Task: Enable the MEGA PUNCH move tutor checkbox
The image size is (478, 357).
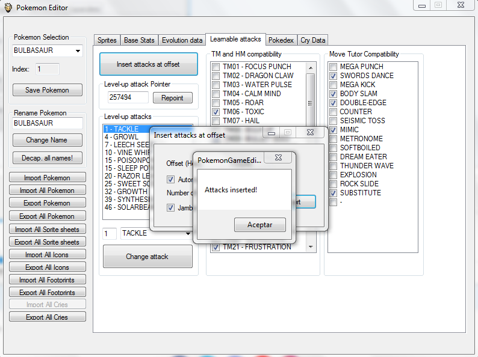Action: 333,67
